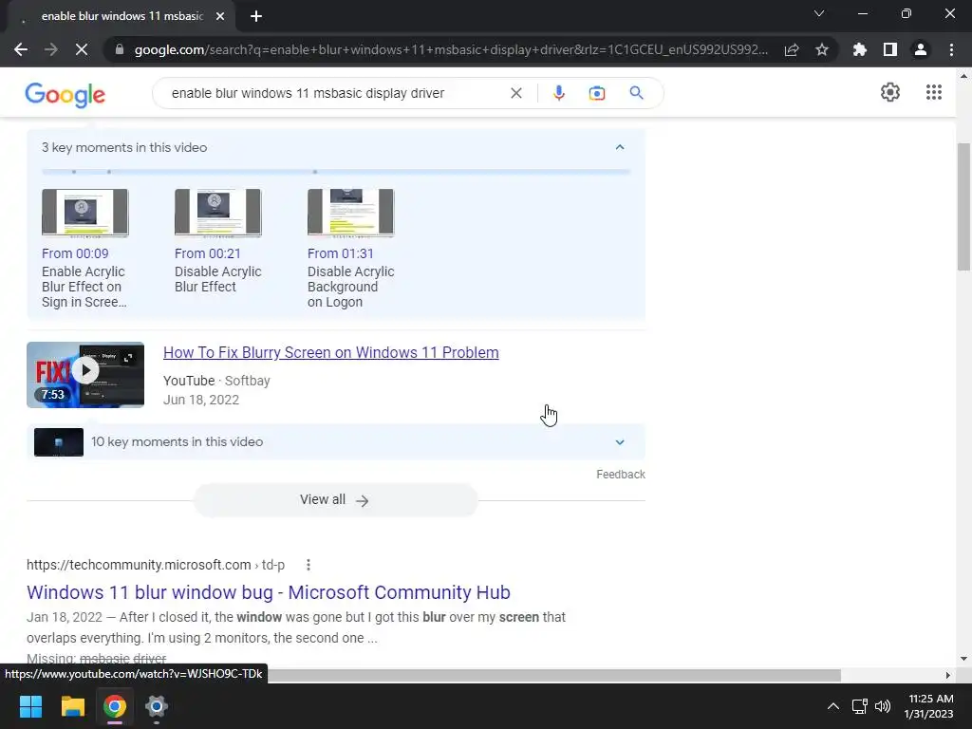Image resolution: width=972 pixels, height=729 pixels.
Task: Open the Windows Start menu
Action: [x=30, y=706]
